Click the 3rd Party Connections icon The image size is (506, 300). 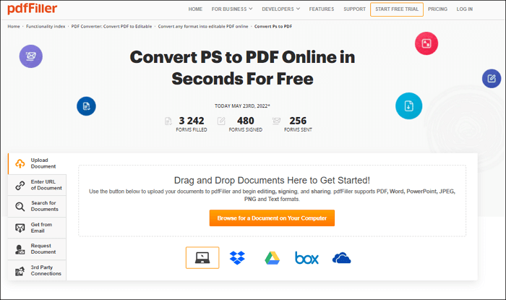pyautogui.click(x=20, y=271)
